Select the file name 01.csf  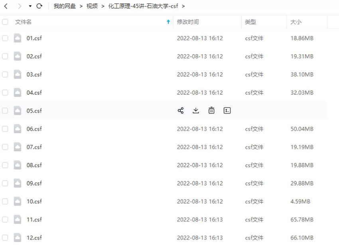[34, 38]
